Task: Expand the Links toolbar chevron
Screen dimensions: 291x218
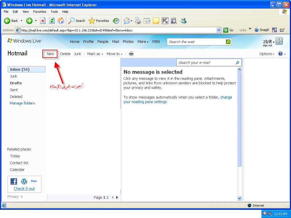Action: coord(250,29)
